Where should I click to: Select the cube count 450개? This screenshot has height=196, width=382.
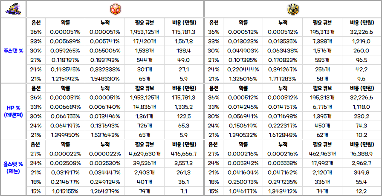click(322, 126)
